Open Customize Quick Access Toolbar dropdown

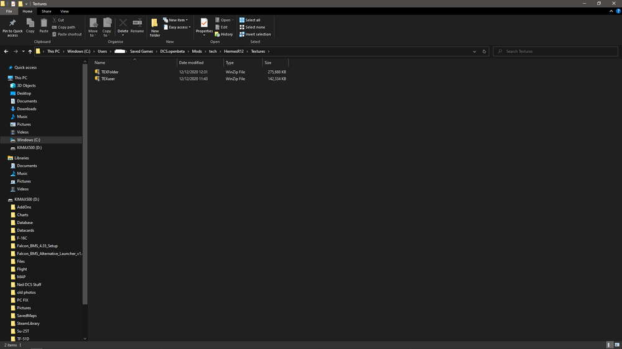[26, 4]
